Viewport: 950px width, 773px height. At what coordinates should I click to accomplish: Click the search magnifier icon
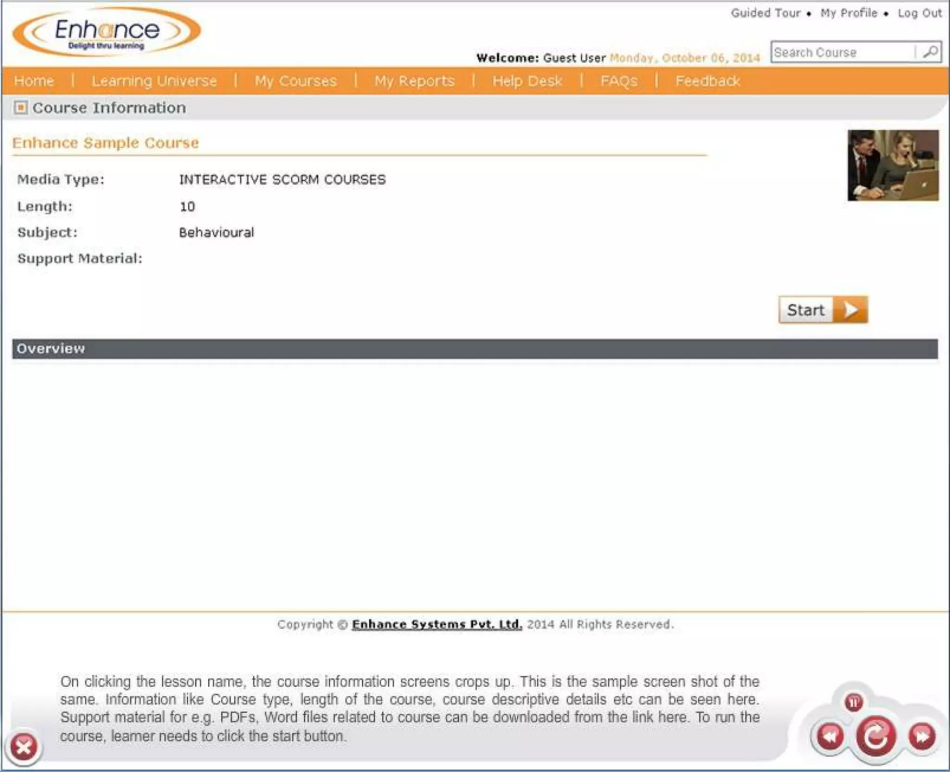(x=930, y=52)
